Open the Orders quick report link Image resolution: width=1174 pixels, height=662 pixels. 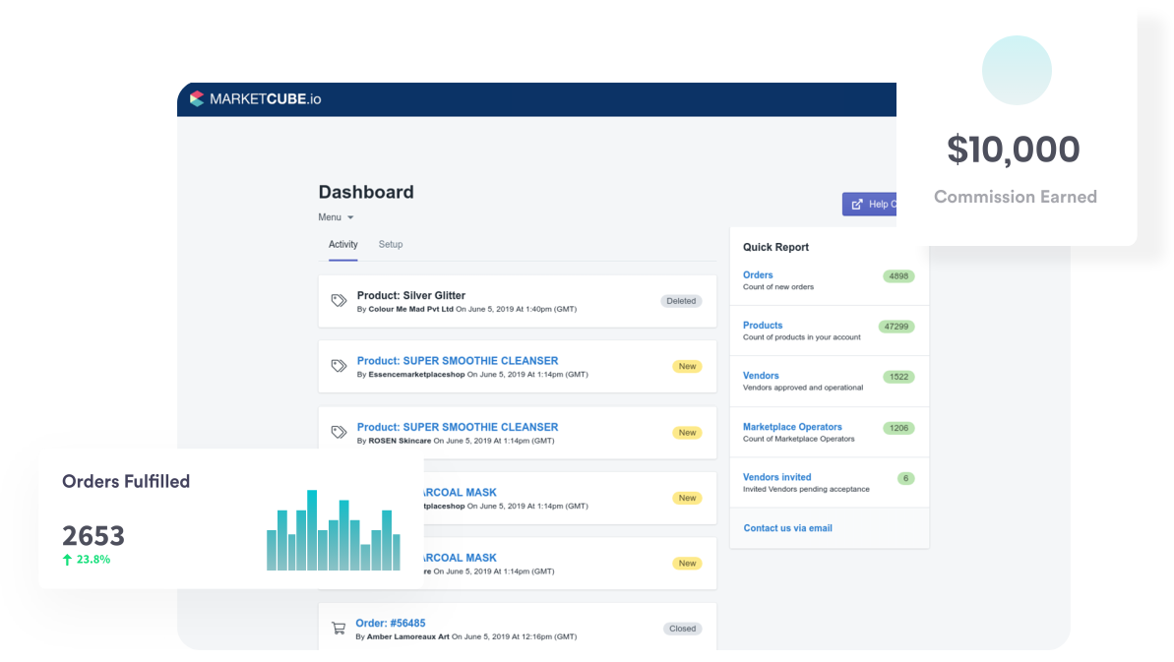coord(758,274)
